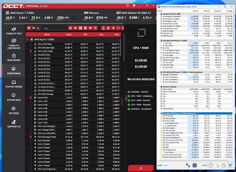Expand HWiNFO columns with double-arrow icon
236x172 pixels.
click(x=160, y=165)
